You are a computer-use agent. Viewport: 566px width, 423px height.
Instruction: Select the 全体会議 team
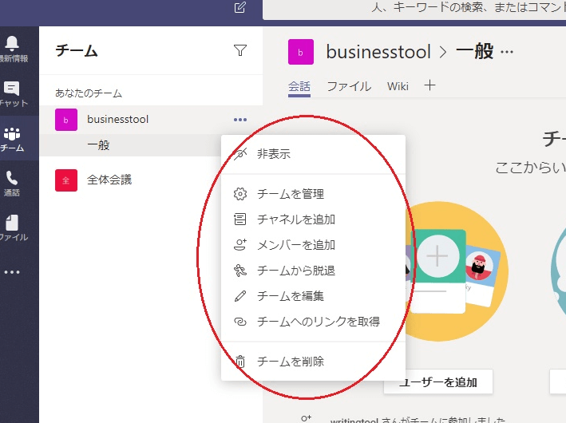tap(109, 180)
